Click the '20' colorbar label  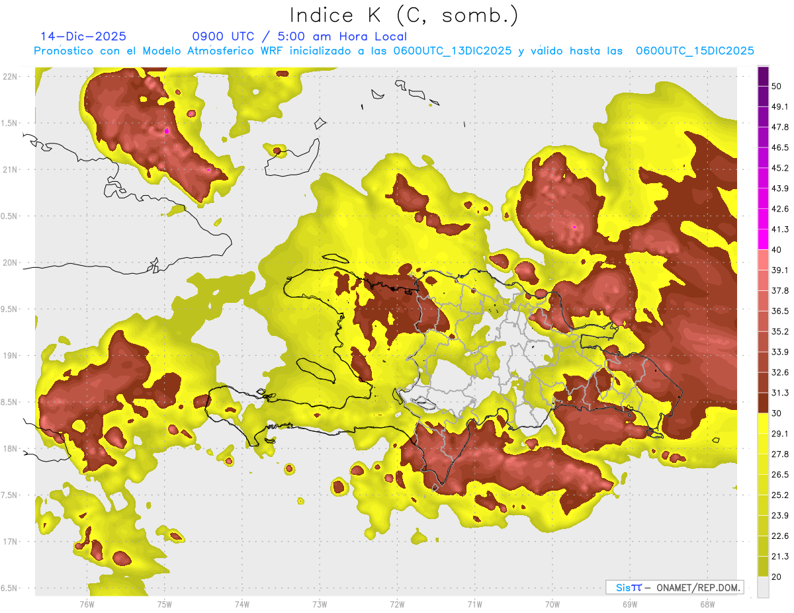777,577
